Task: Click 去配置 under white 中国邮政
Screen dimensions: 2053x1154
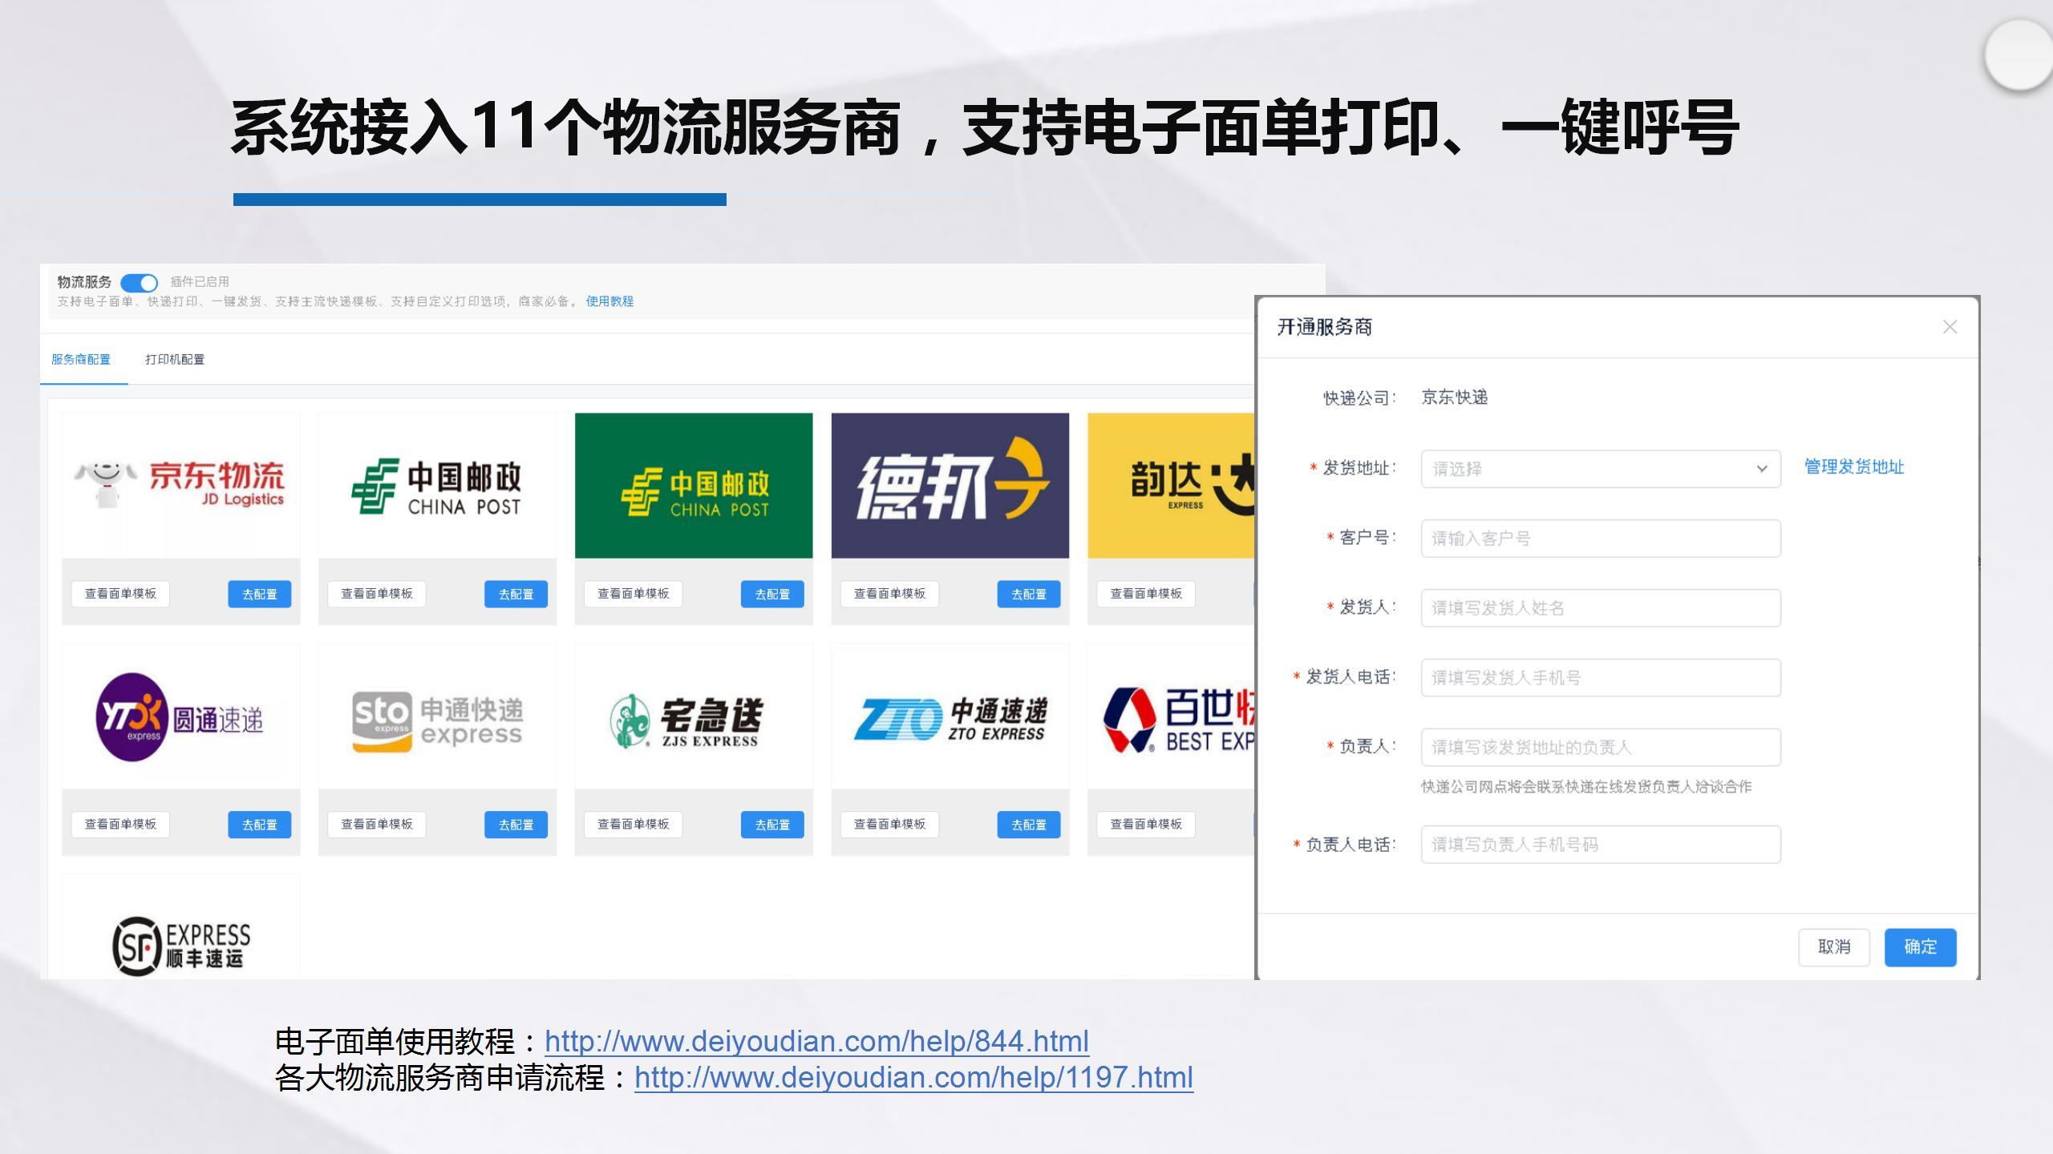Action: (516, 594)
